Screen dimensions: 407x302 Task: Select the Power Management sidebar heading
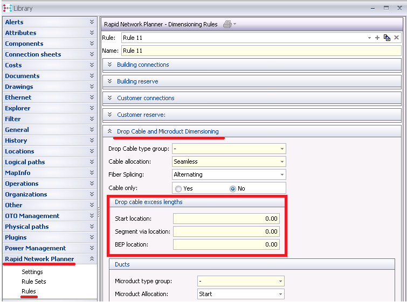click(35, 248)
